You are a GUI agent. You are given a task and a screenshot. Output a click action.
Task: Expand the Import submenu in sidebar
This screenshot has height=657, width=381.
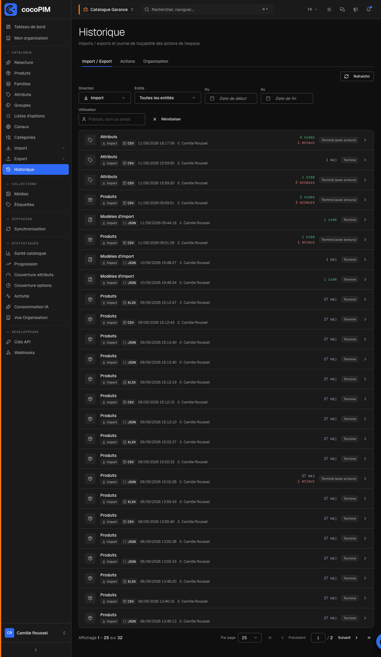pos(35,148)
